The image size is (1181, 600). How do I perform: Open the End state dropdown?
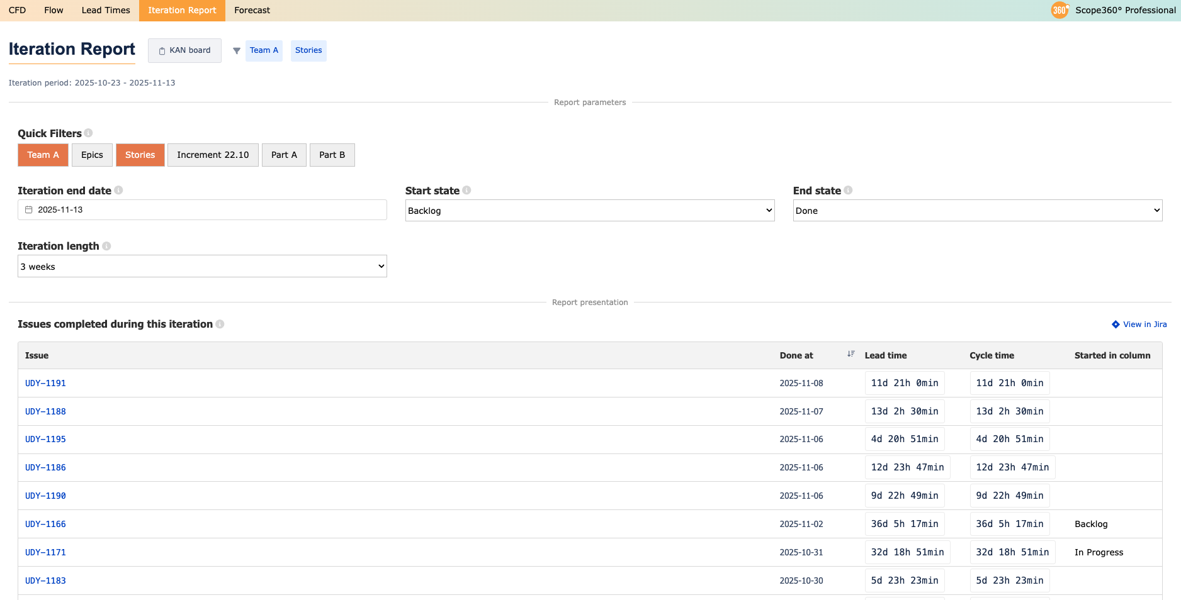tap(977, 211)
